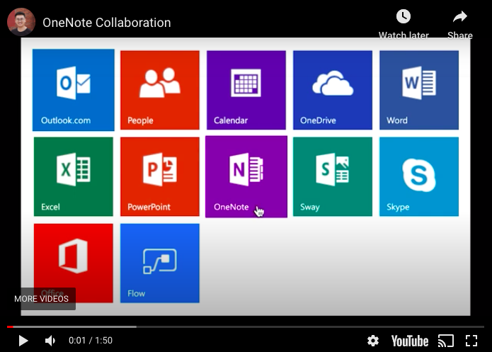
Task: Mute the video volume
Action: 50,341
